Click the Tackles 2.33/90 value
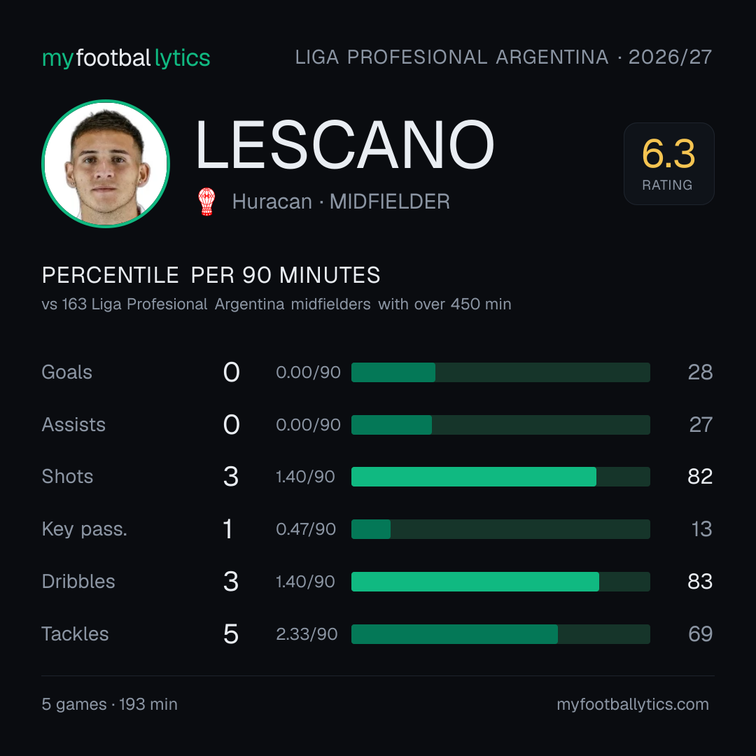 307,634
